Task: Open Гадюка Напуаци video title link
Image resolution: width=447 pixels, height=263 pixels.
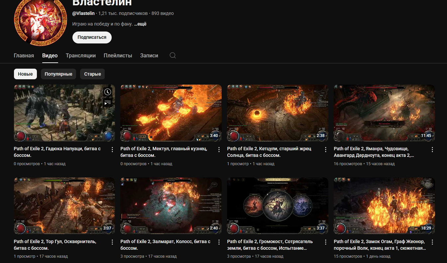Action: tap(57, 152)
